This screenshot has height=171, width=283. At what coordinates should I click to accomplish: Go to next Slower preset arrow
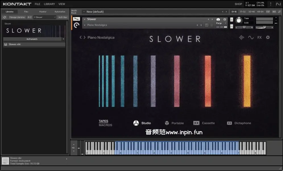(x=84, y=37)
